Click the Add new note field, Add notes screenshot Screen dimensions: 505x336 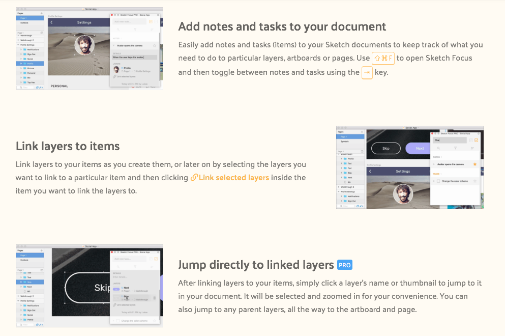click(x=129, y=21)
